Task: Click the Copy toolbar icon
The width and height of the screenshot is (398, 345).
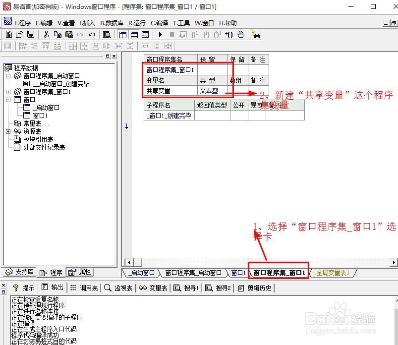Action: 57,34
